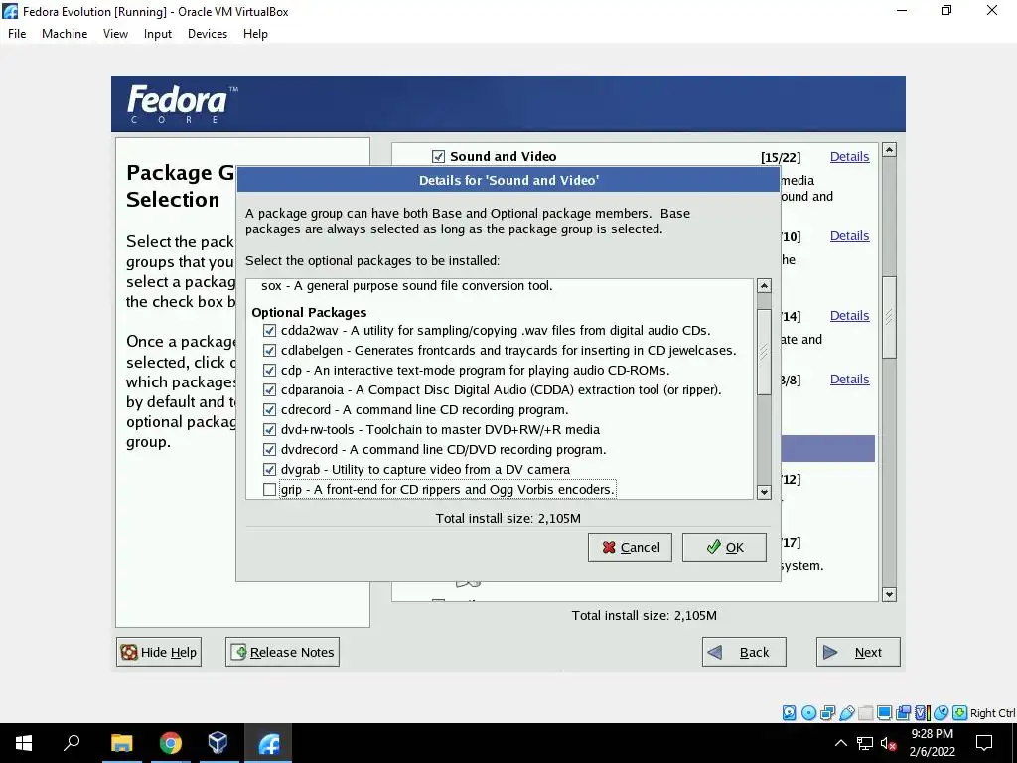The image size is (1017, 763).
Task: Uncheck the cdlabelgen package
Action: point(269,351)
